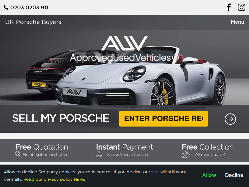Open the Facebook page icon
The image size is (249, 187).
[x=229, y=7]
